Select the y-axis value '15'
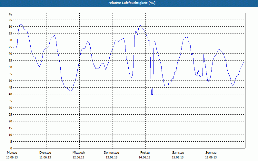Screen dimensions: 258x161 tap(10, 128)
